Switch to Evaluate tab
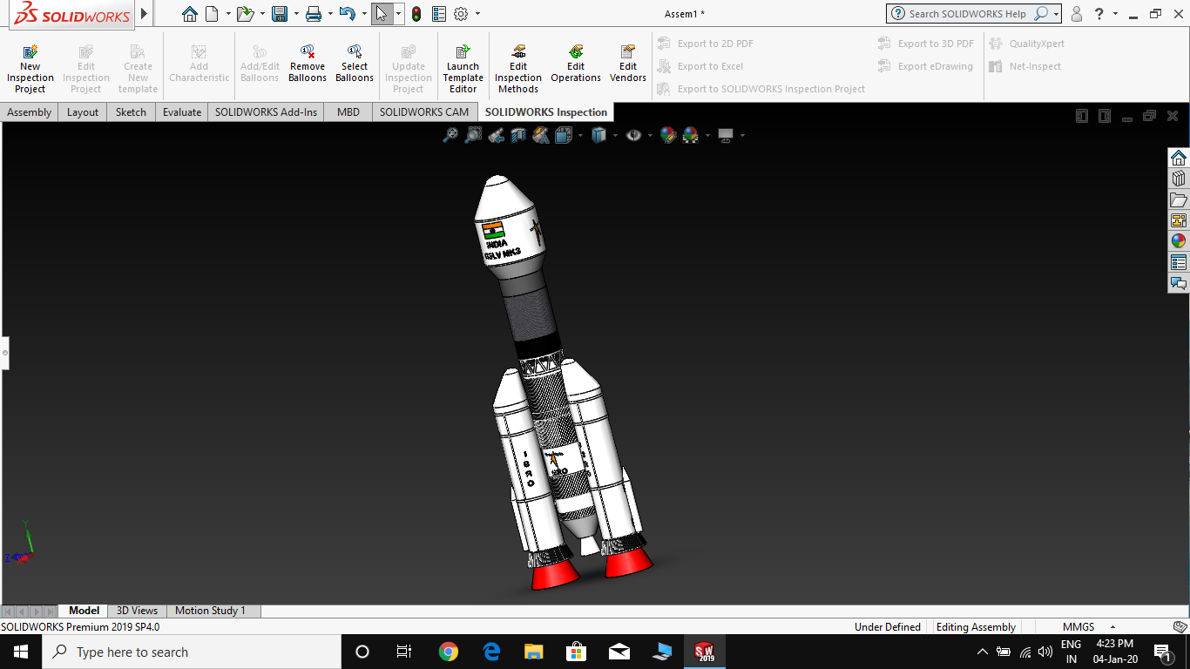 coord(182,111)
